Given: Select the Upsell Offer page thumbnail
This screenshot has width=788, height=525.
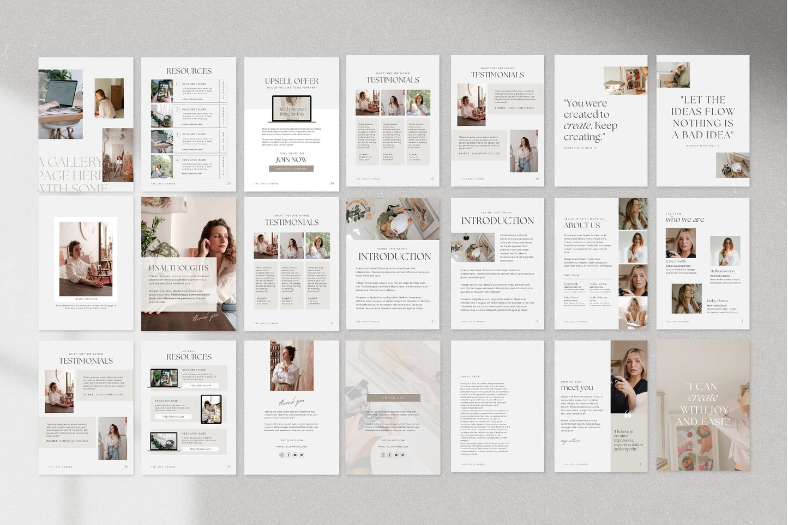Looking at the screenshot, I should point(291,124).
